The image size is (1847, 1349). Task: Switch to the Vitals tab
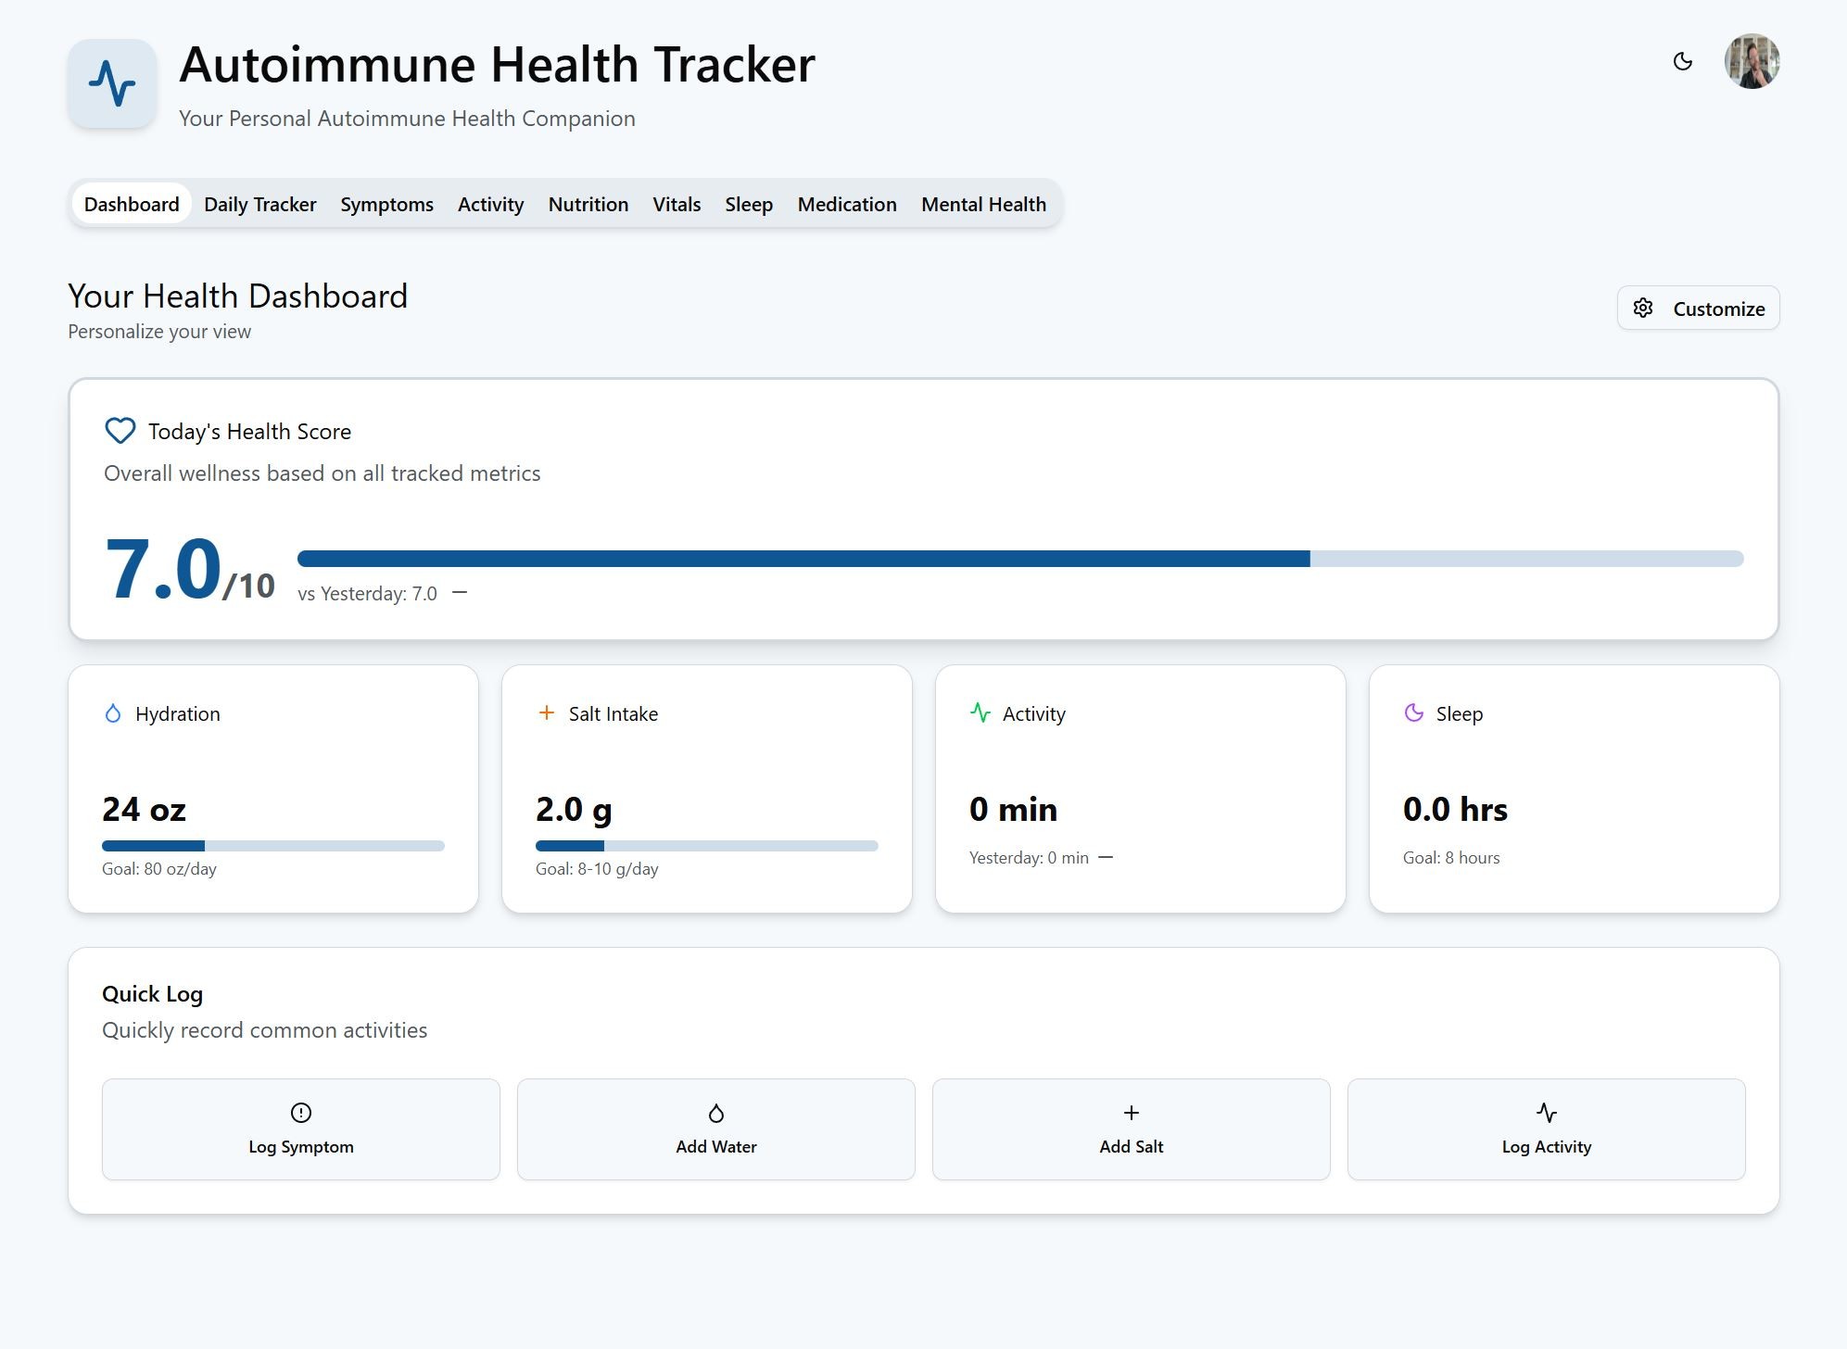tap(677, 204)
